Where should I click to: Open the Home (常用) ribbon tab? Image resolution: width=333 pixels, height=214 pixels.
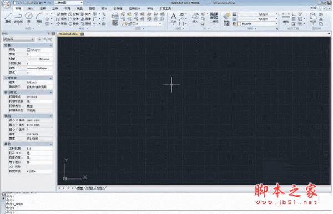click(18, 8)
